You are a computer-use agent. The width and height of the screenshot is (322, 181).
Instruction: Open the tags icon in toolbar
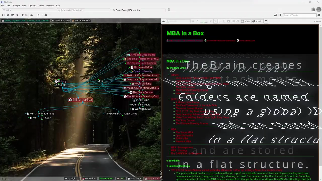coord(17,15)
